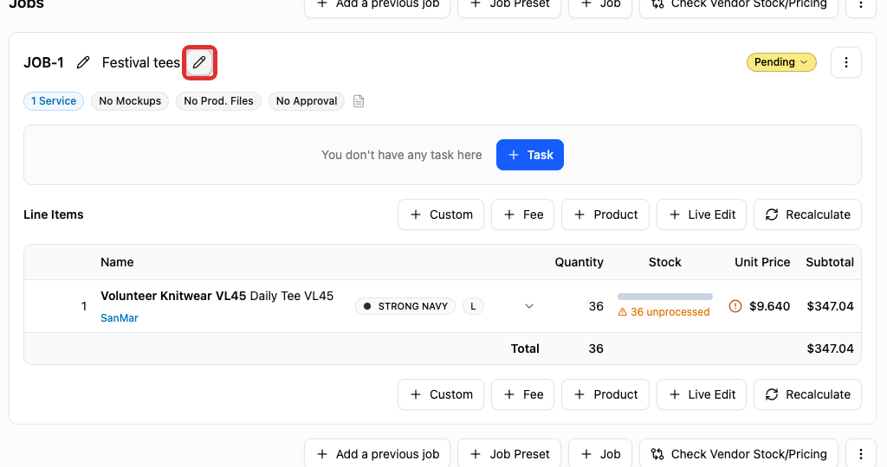Screen dimensions: 887x467
Task: Click the upper Live Edit button
Action: (x=702, y=214)
